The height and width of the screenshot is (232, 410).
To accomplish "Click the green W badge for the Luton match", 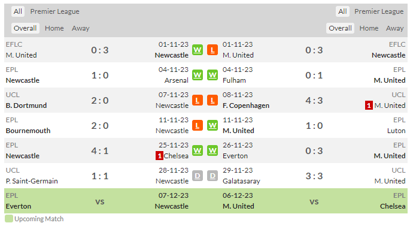I will (x=212, y=125).
